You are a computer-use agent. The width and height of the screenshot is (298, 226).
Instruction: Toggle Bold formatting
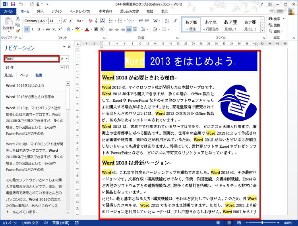[x=27, y=29]
